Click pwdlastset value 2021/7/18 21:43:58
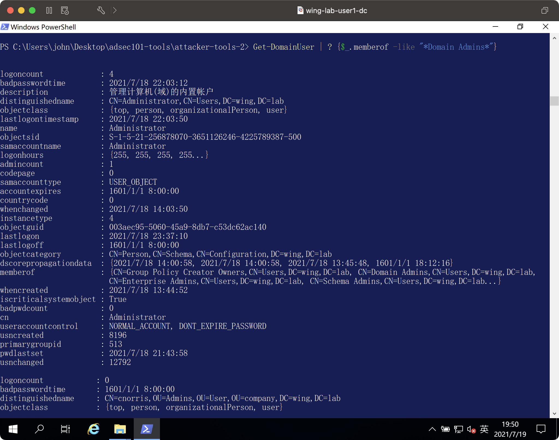 click(x=148, y=353)
